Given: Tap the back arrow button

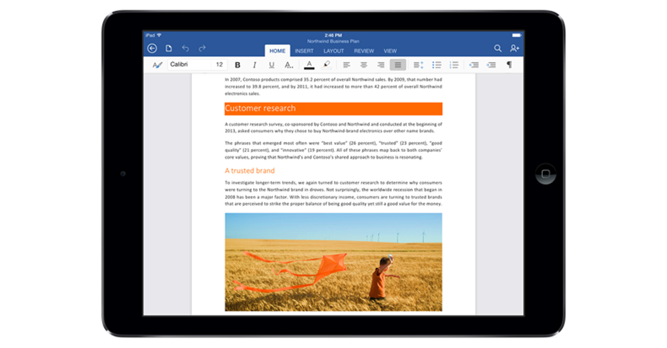Looking at the screenshot, I should (152, 49).
